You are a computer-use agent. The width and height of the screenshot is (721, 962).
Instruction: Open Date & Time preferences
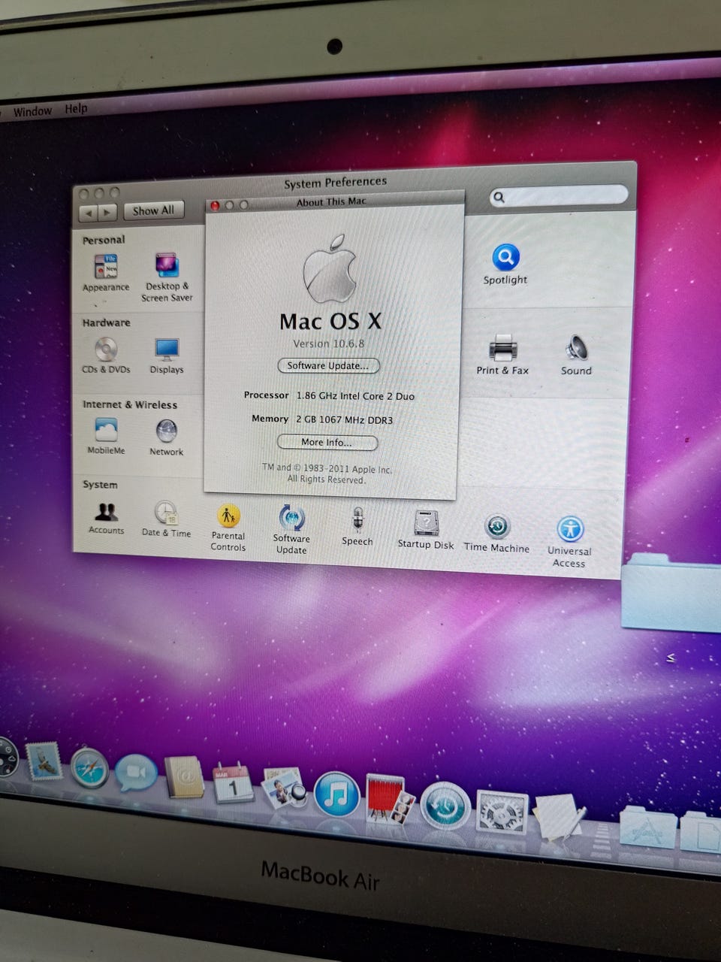(x=166, y=513)
